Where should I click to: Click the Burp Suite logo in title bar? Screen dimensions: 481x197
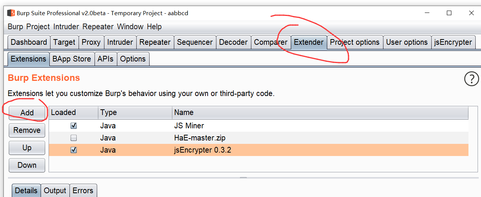(x=11, y=13)
